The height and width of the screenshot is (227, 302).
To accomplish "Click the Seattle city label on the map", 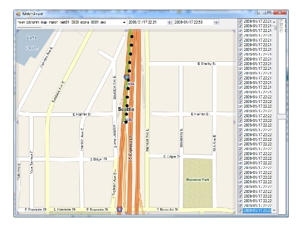I will pyautogui.click(x=126, y=109).
